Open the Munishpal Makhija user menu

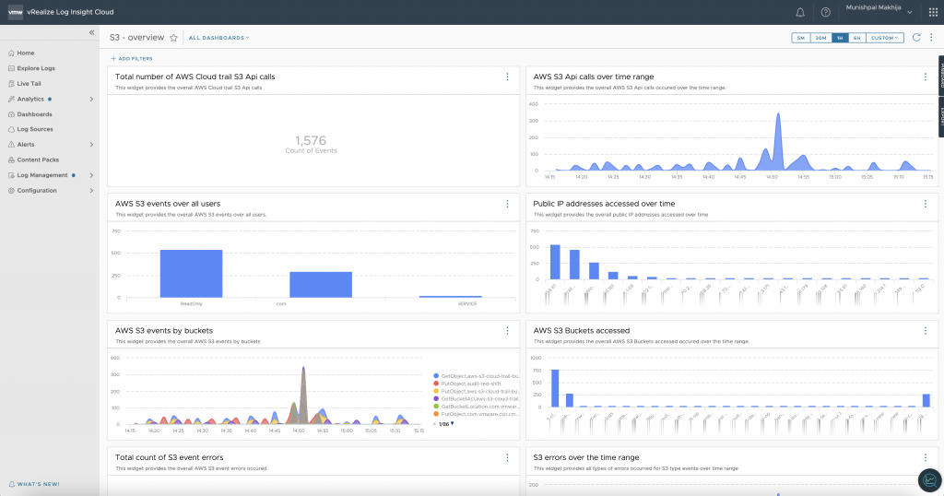(x=879, y=8)
